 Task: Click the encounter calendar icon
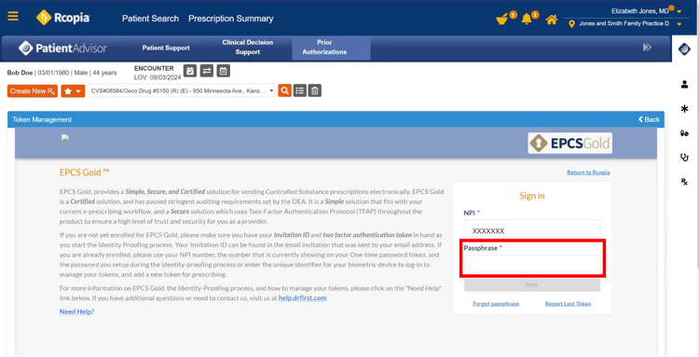(224, 71)
